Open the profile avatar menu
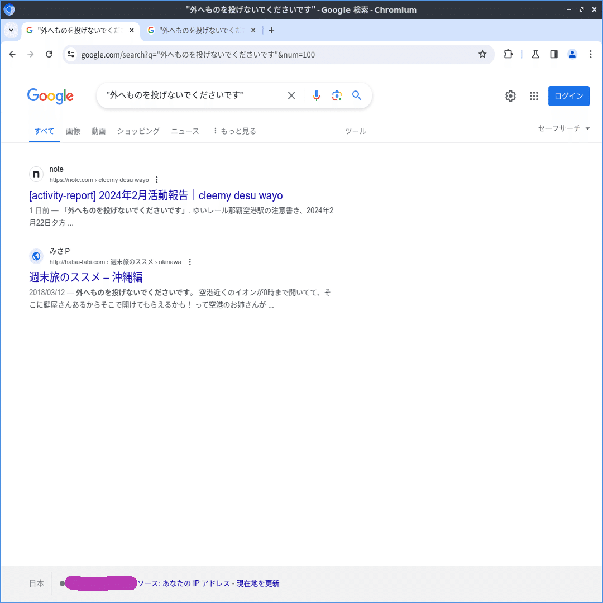The width and height of the screenshot is (603, 603). click(572, 54)
